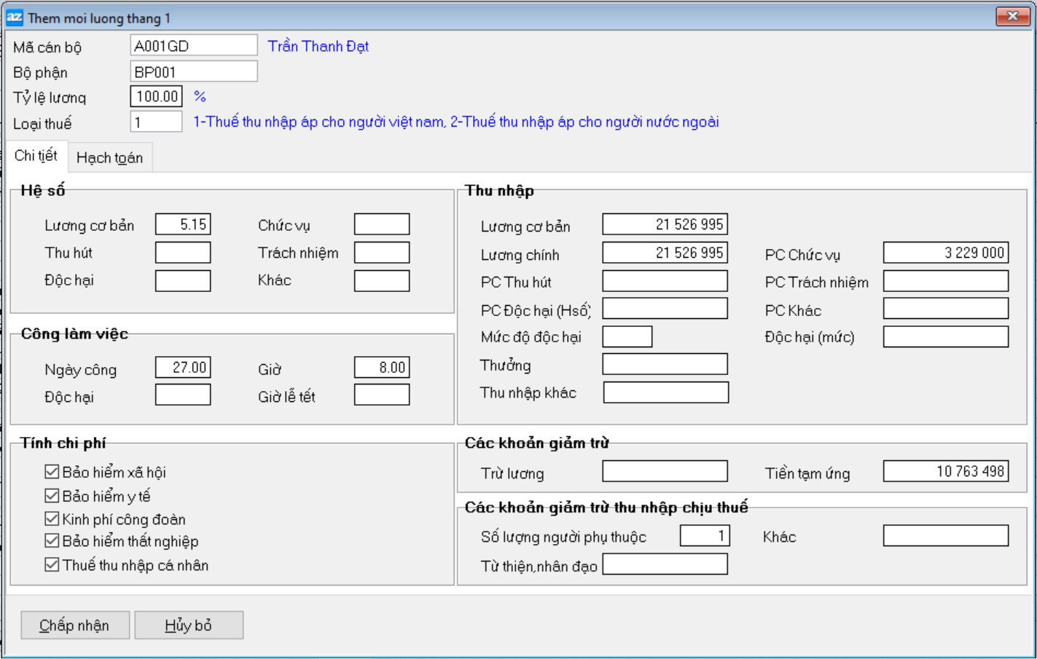The height and width of the screenshot is (659, 1037).
Task: Toggle the Bảo hiểm xã hội checkbox
Action: click(52, 472)
